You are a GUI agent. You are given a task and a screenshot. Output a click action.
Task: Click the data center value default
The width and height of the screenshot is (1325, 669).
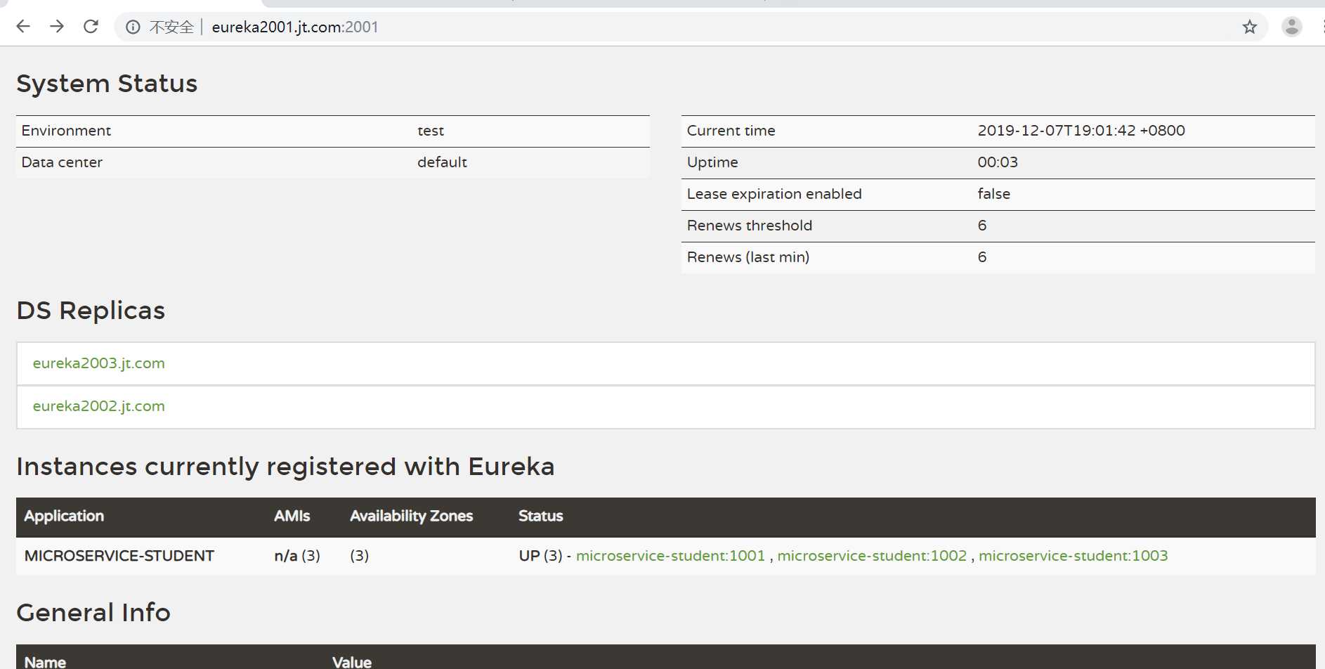point(442,162)
